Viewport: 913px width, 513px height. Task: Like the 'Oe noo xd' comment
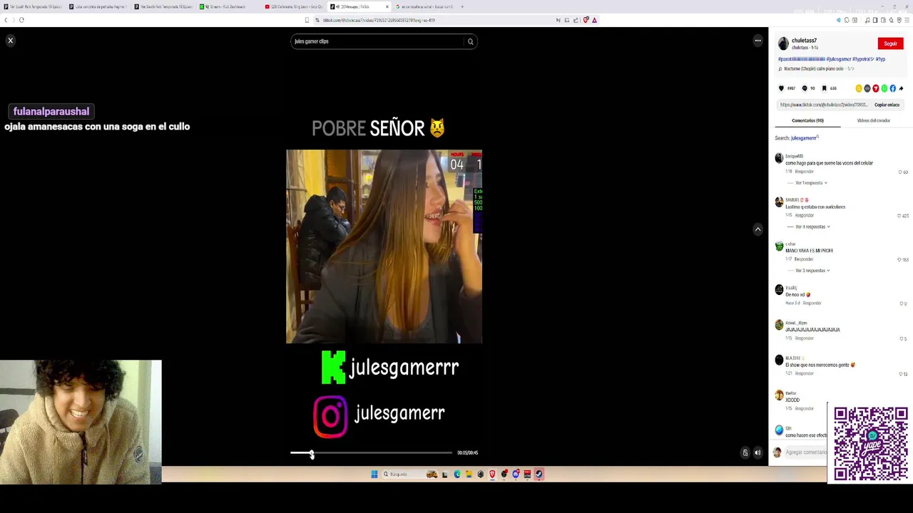click(x=902, y=304)
